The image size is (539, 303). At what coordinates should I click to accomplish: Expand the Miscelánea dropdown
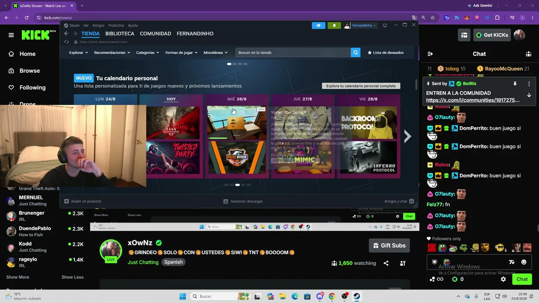point(215,53)
